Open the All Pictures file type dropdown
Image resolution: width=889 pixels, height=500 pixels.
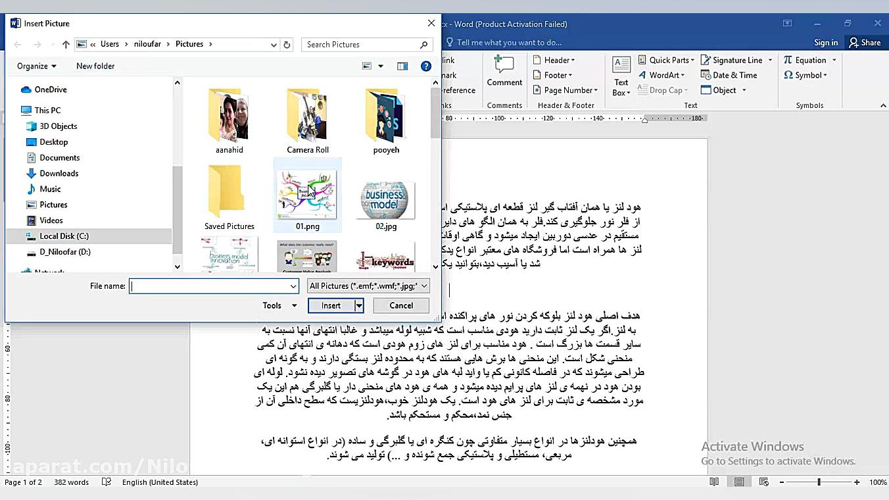[367, 286]
